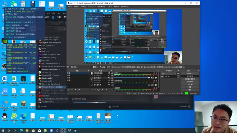Image resolution: width=237 pixels, height=133 pixels.
Task: Select Stardew Valley in Steam library
Action: pyautogui.click(x=47, y=78)
